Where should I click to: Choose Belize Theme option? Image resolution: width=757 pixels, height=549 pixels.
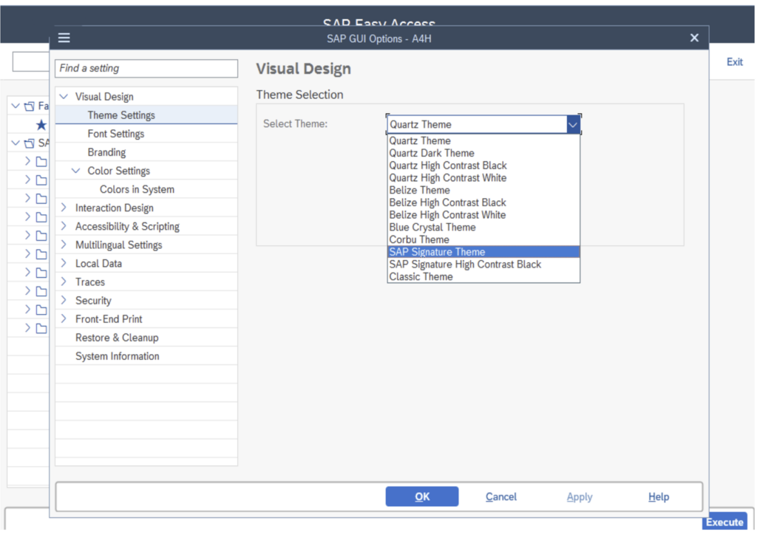point(483,190)
